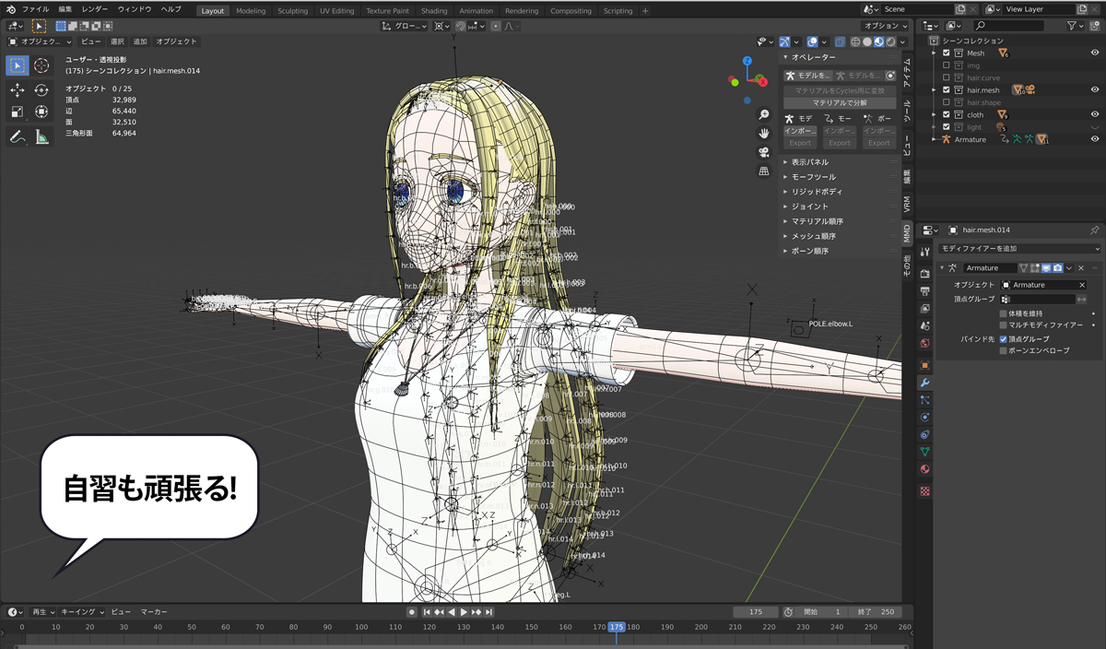This screenshot has width=1106, height=649.
Task: Expand the Armature item in outliner
Action: pos(934,139)
